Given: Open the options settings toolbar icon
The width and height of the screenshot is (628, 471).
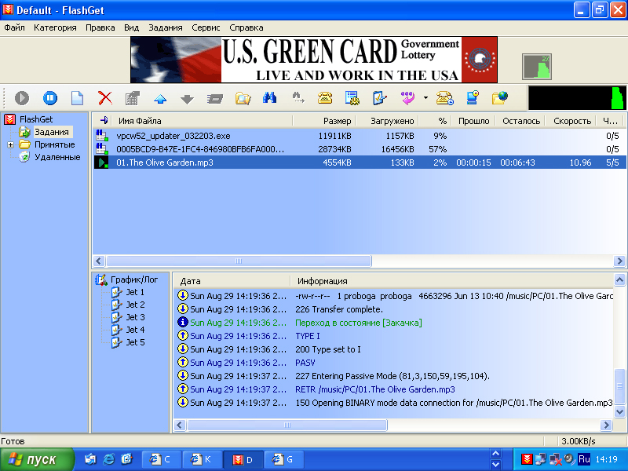Looking at the screenshot, I should 352,98.
